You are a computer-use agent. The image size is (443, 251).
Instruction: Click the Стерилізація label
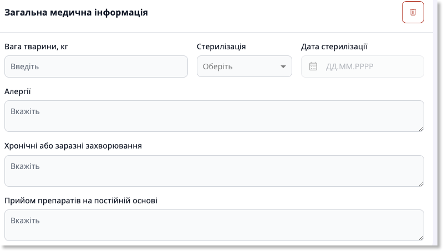click(221, 47)
